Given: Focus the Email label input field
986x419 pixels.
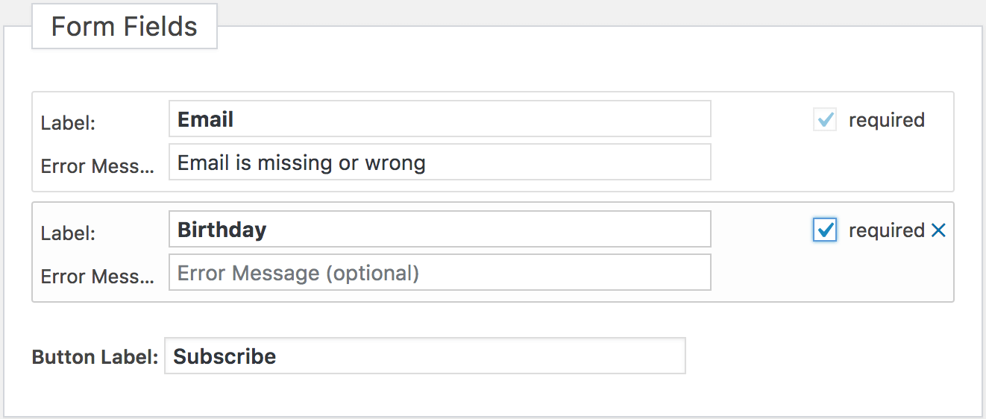Looking at the screenshot, I should (439, 119).
